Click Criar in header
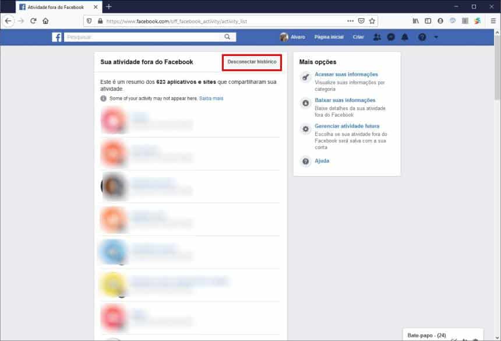This screenshot has height=341, width=501. (358, 37)
